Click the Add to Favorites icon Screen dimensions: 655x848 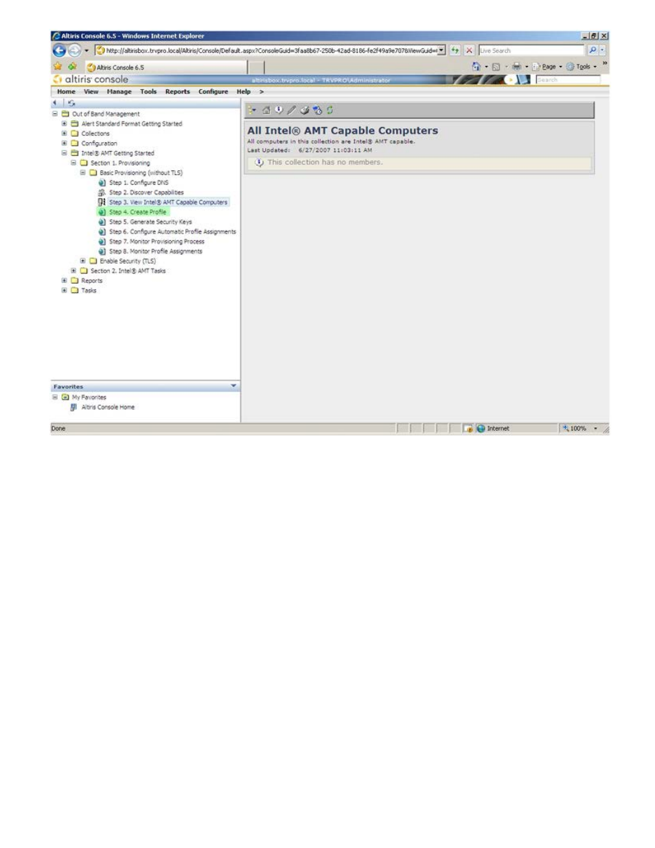pyautogui.click(x=71, y=67)
